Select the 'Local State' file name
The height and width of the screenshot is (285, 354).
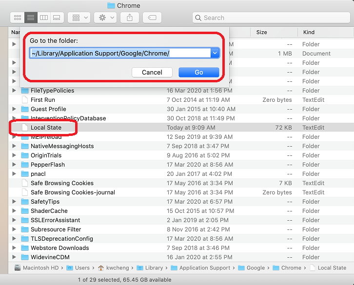pos(46,128)
